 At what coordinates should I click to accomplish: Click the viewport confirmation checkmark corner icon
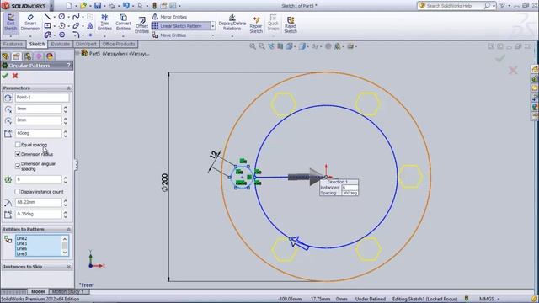click(500, 58)
